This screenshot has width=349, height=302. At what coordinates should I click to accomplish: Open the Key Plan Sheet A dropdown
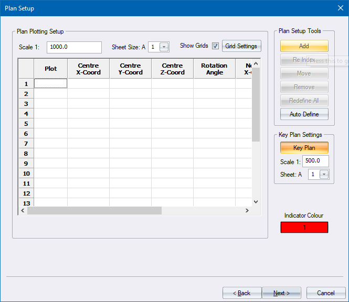pyautogui.click(x=324, y=175)
